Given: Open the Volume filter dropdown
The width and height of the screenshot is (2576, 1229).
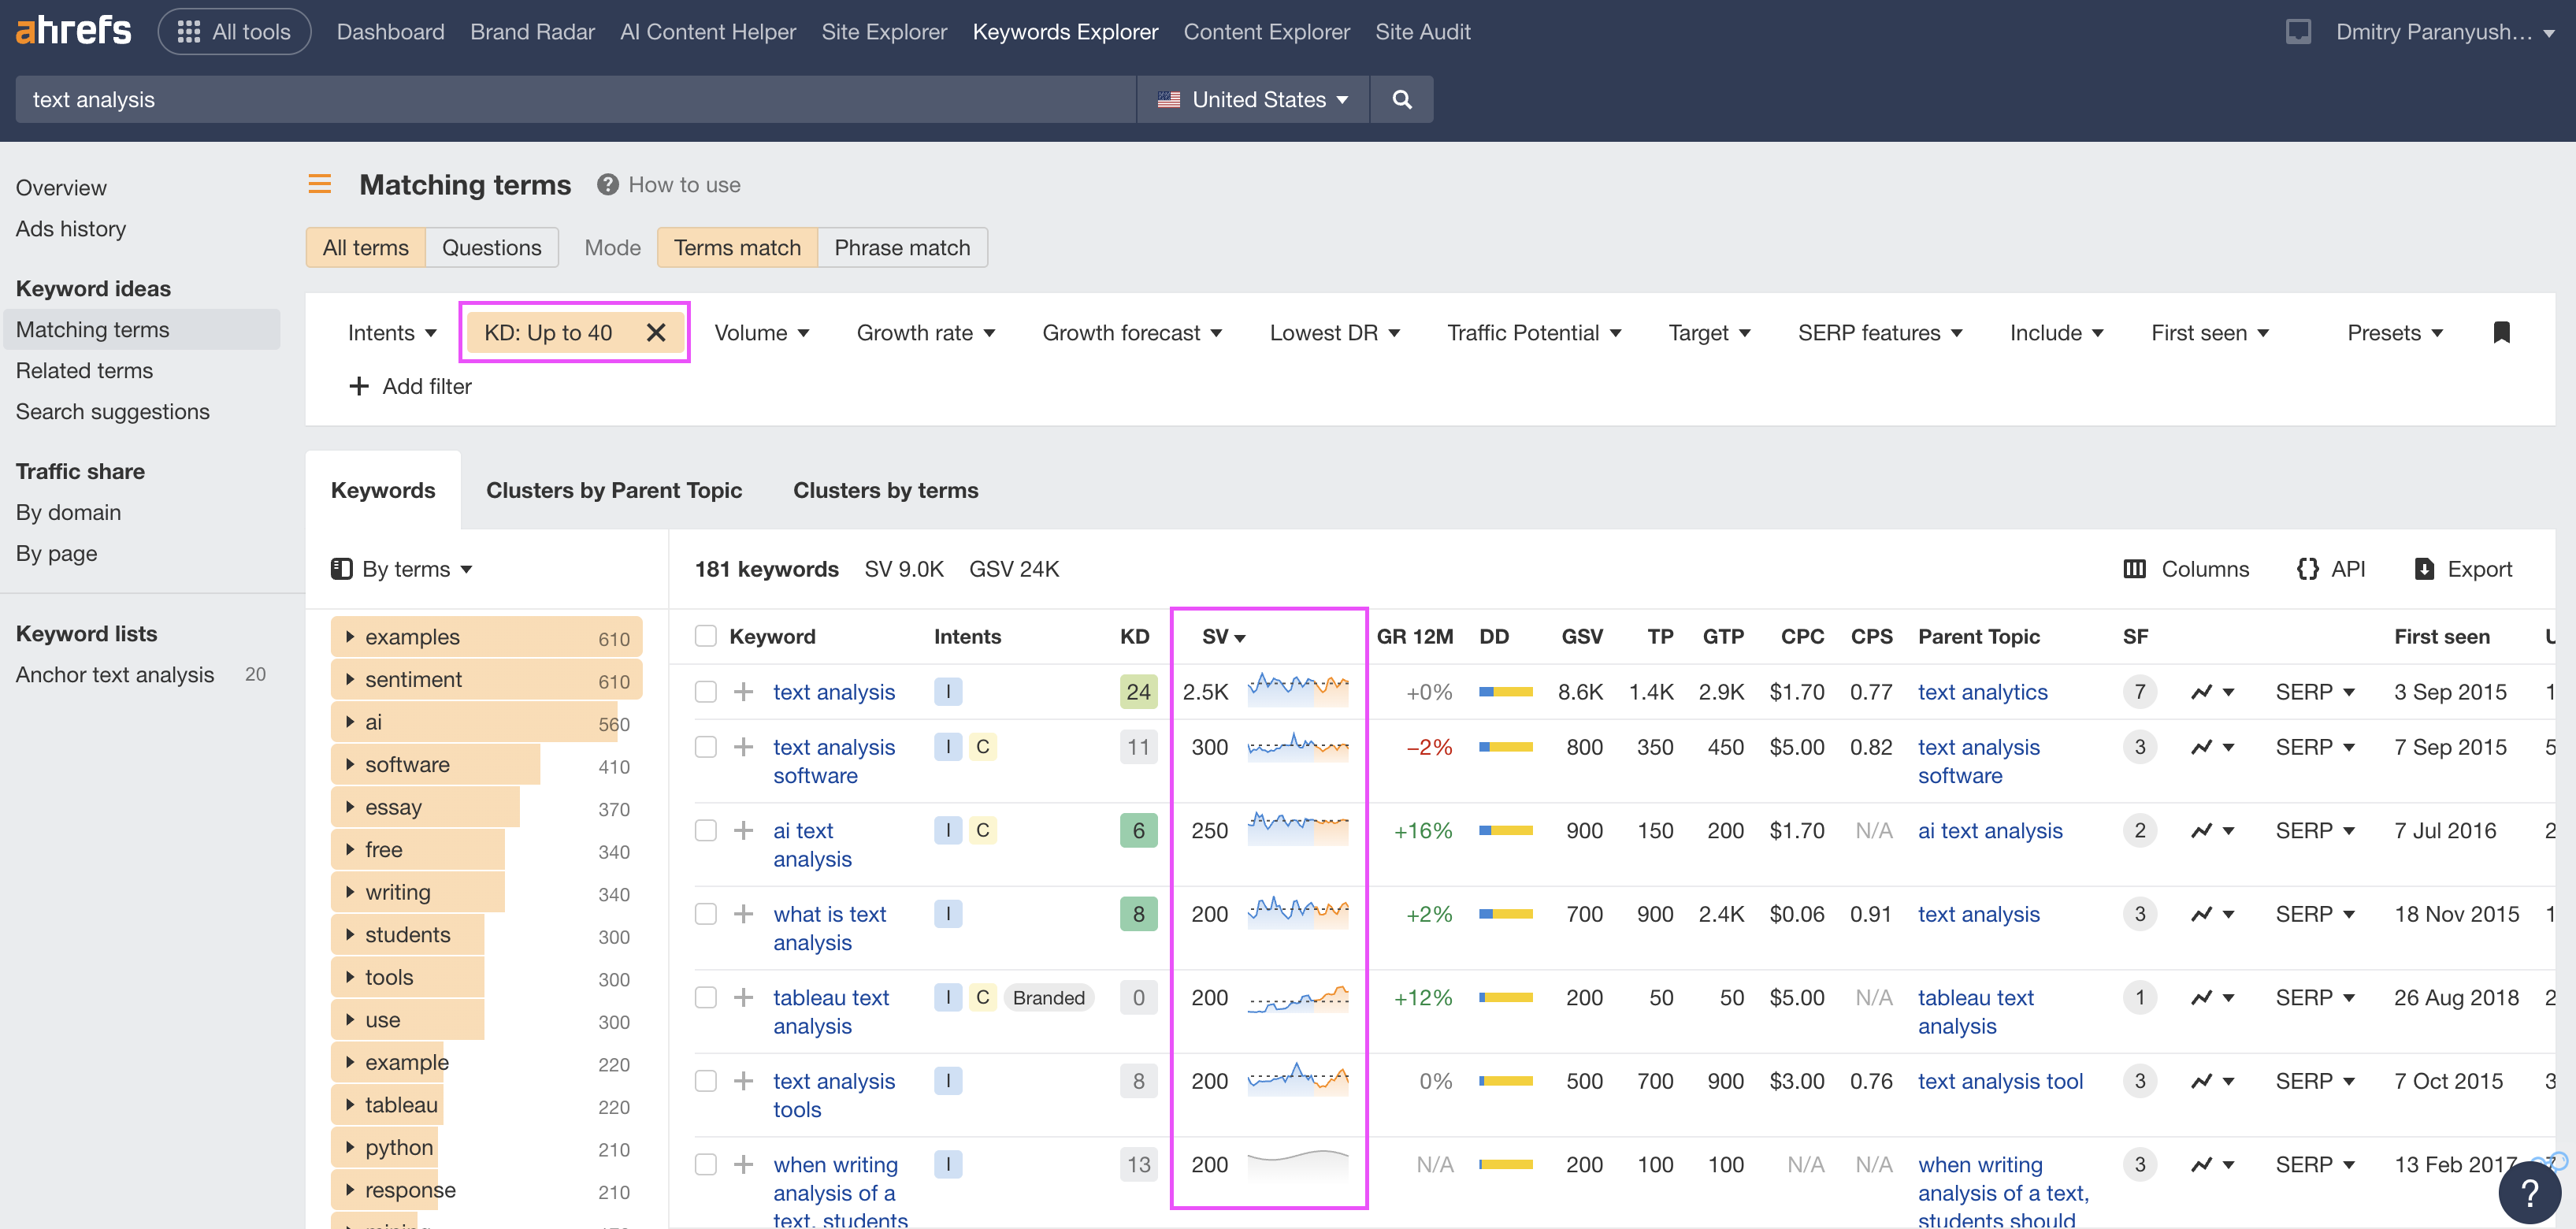Looking at the screenshot, I should click(x=762, y=333).
